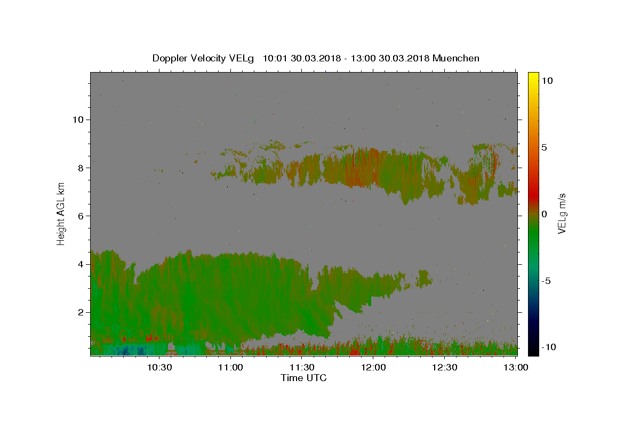Click the green section of the colorbar

point(533,235)
